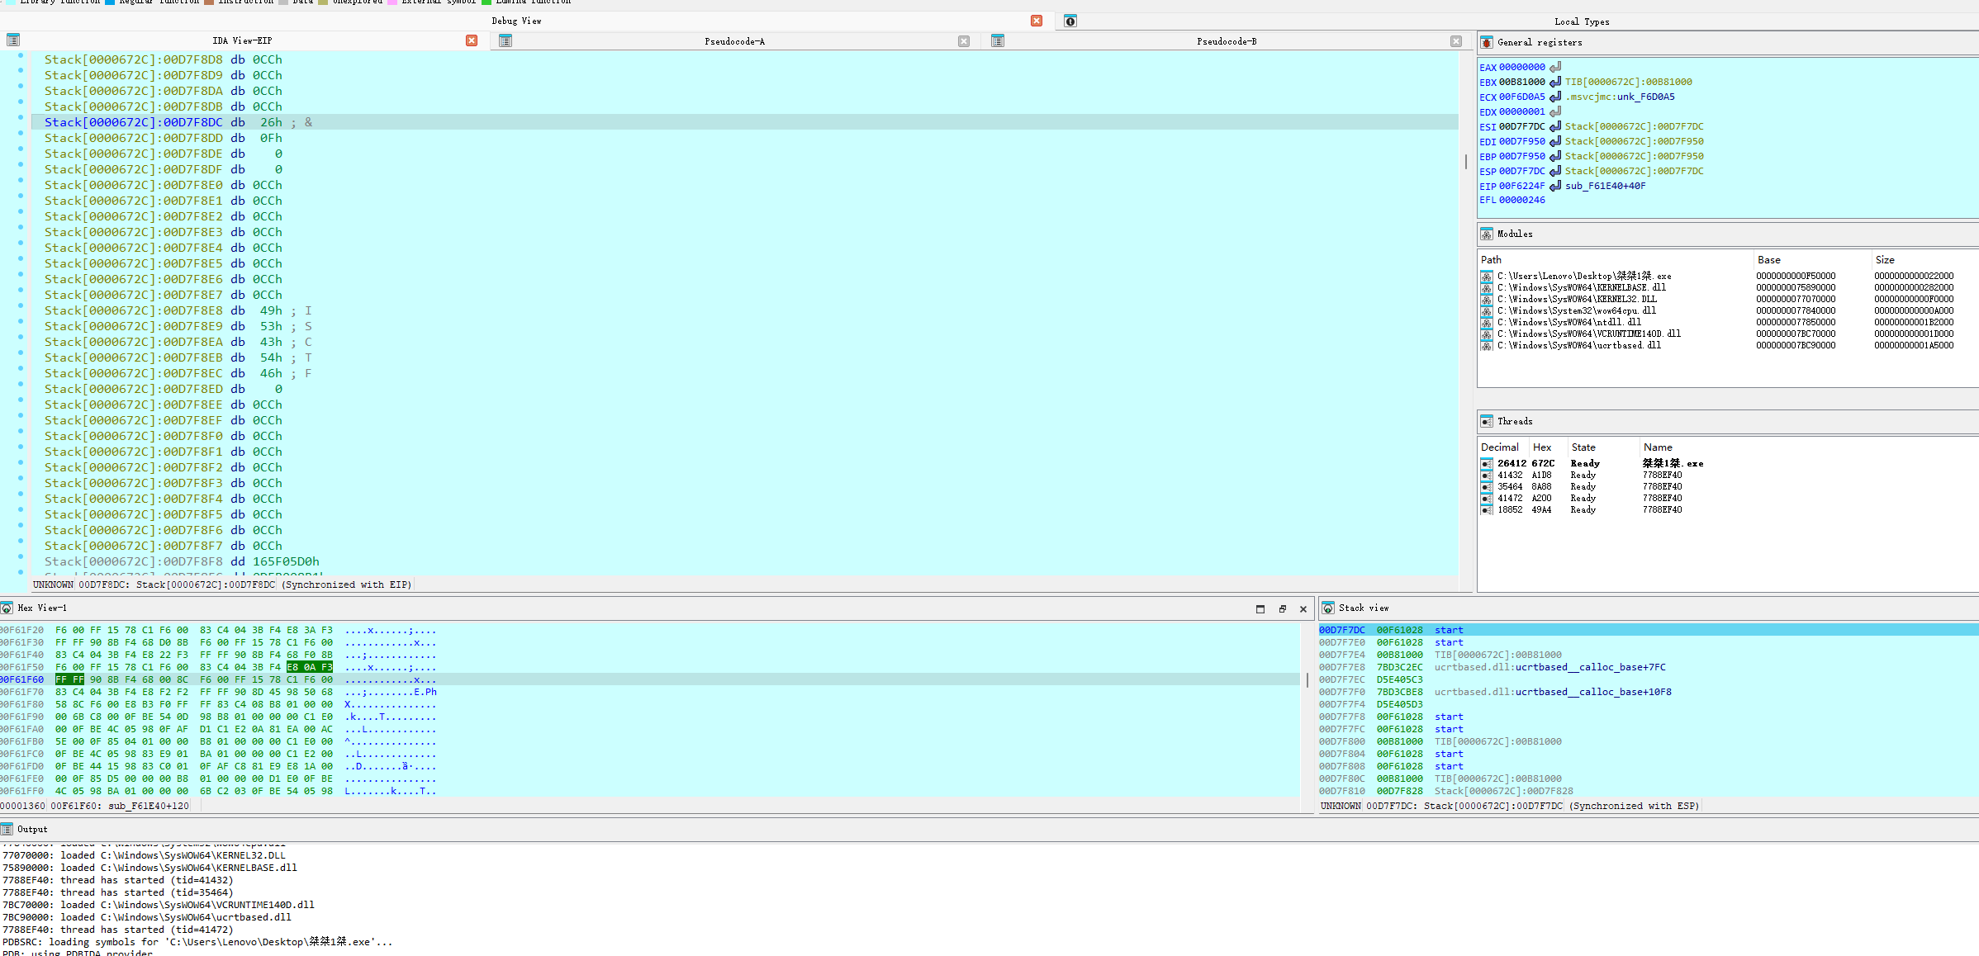Click stack line 00D7F8F8 dd 165F05D0h
Viewport: 1979px width, 956px height.
point(745,561)
